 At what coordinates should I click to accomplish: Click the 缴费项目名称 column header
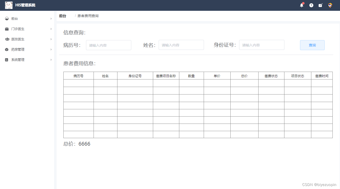(x=166, y=76)
